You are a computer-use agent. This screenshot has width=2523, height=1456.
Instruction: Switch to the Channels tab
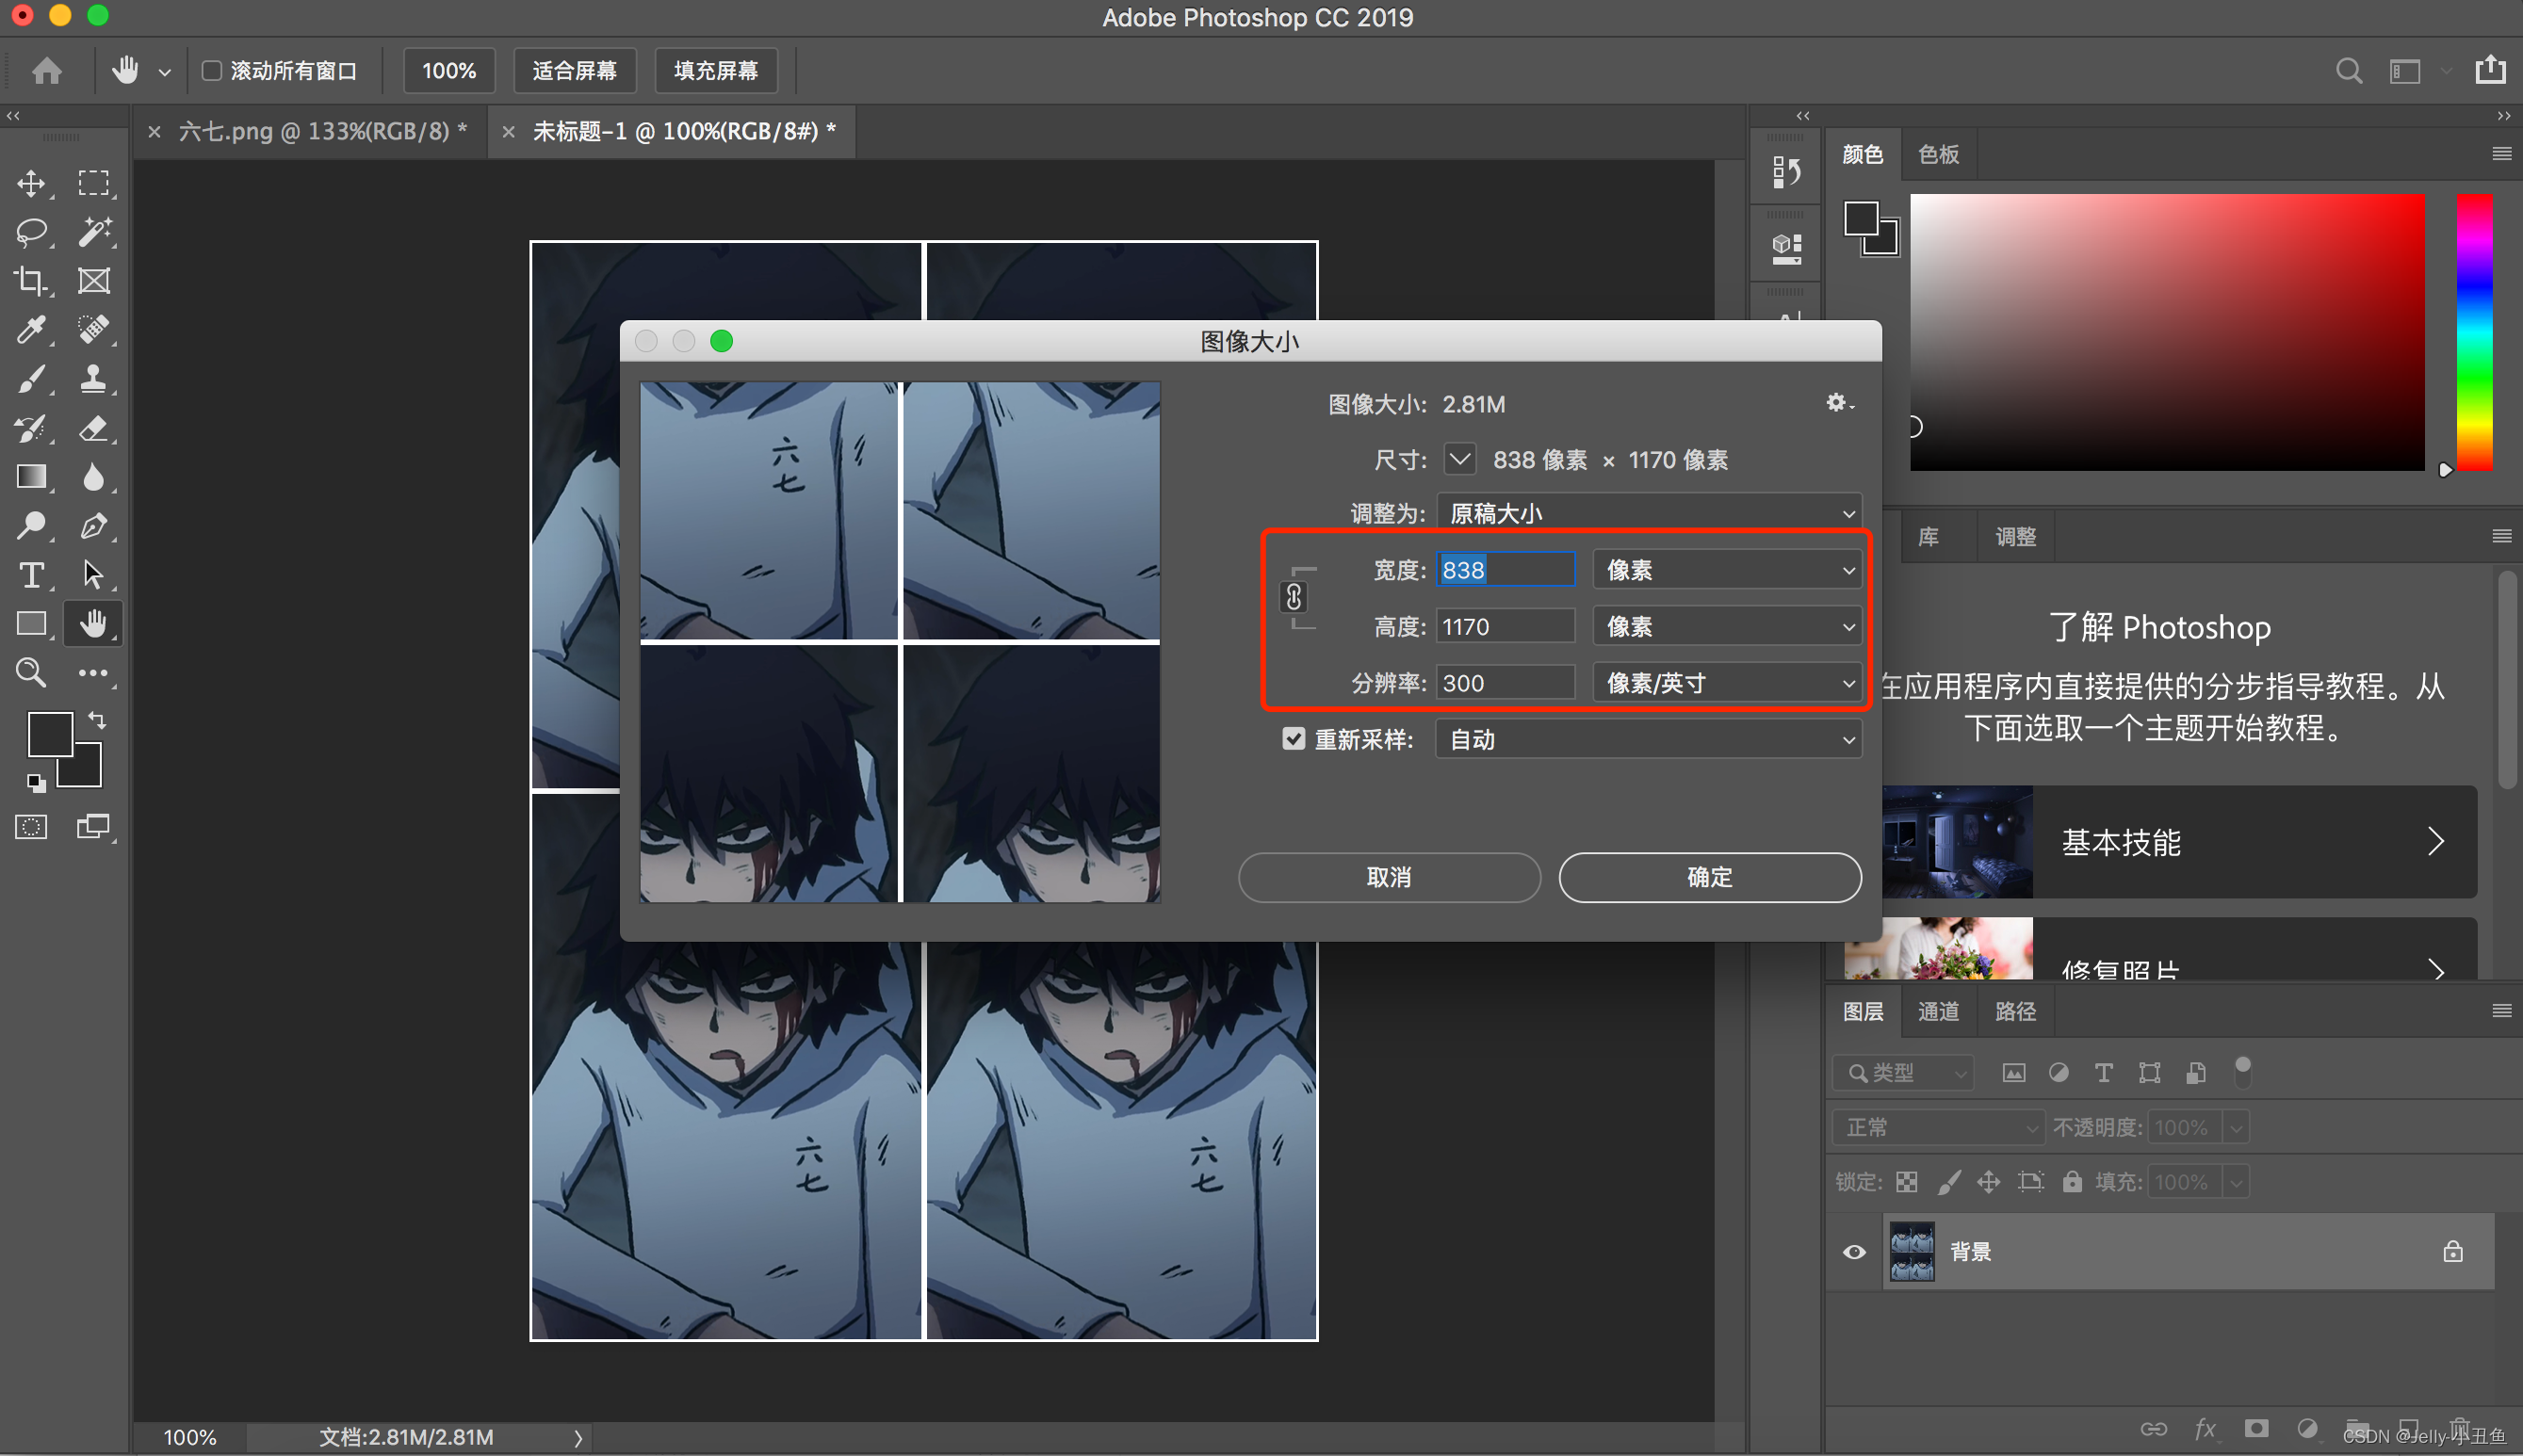(1938, 1011)
